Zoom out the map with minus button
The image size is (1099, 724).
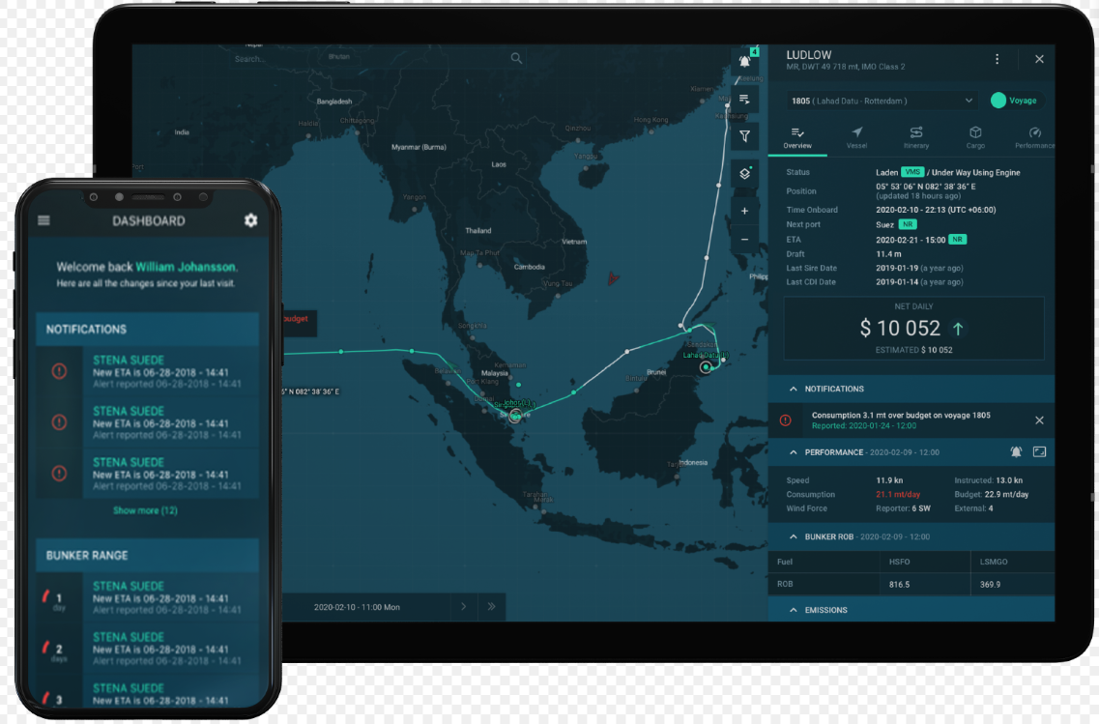[744, 240]
